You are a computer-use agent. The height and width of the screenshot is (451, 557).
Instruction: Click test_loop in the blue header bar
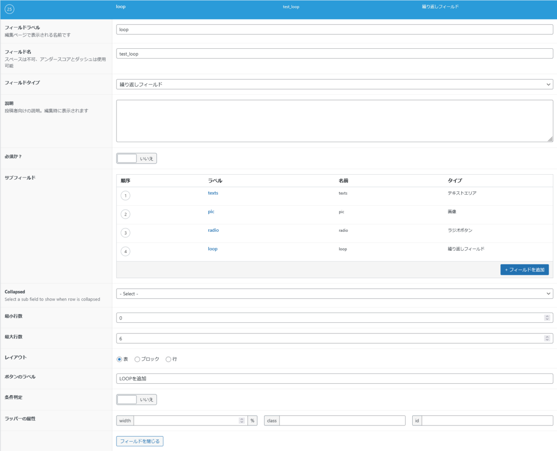pyautogui.click(x=291, y=7)
